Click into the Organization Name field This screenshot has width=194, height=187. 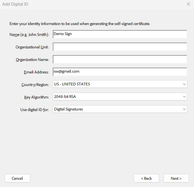click(x=120, y=59)
